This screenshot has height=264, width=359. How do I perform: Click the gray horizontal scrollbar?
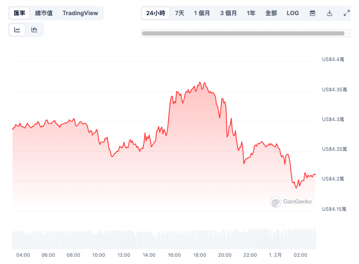243,33
